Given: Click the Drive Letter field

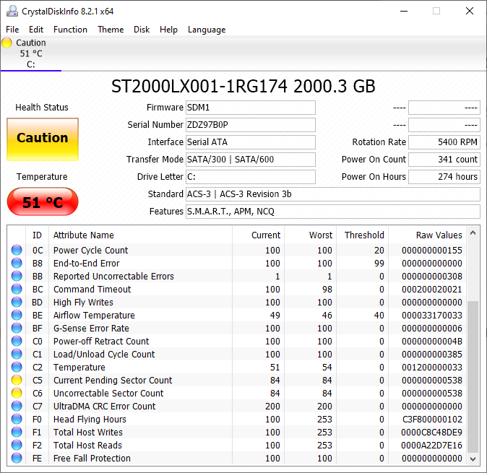Looking at the screenshot, I should tap(251, 177).
